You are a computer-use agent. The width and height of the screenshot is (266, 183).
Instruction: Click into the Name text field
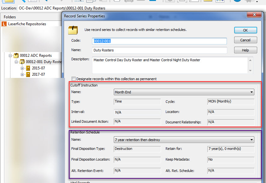coord(159,50)
